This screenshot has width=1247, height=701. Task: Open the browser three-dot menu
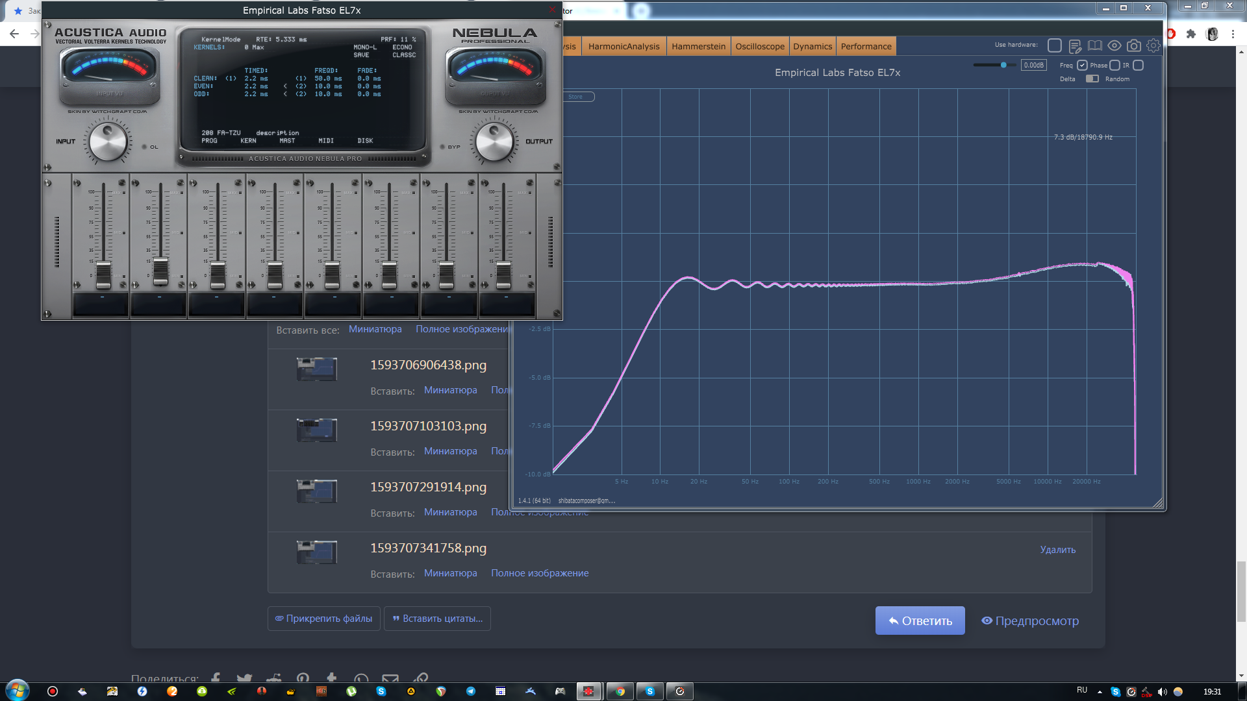point(1233,34)
